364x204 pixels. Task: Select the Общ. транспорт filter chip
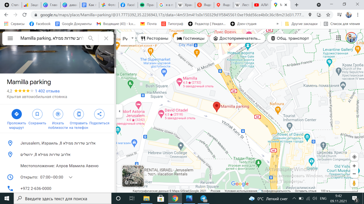[x=290, y=38]
